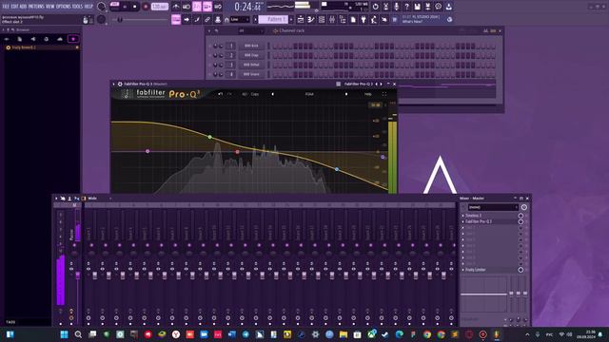Open FabFilter Pro-Q 3 effect slot in mixer
The image size is (609, 342).
(x=491, y=221)
